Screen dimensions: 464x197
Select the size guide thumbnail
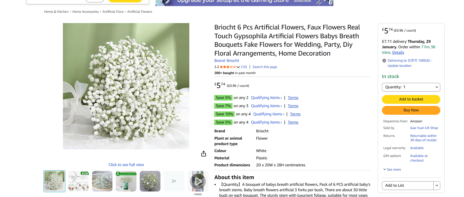(78, 181)
